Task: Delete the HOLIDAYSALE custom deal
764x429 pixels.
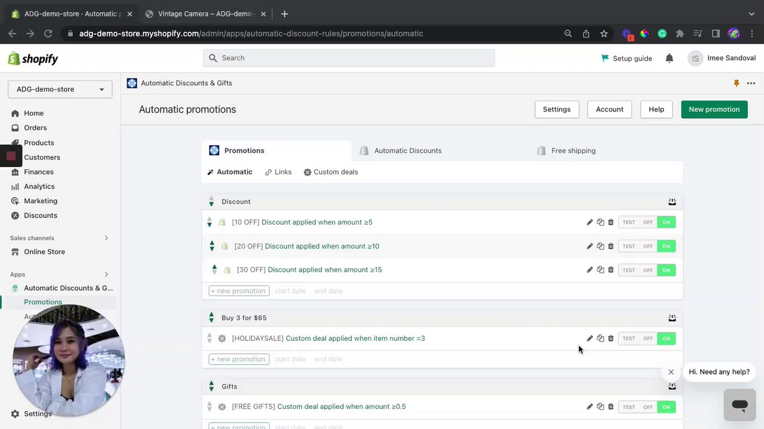Action: point(611,338)
